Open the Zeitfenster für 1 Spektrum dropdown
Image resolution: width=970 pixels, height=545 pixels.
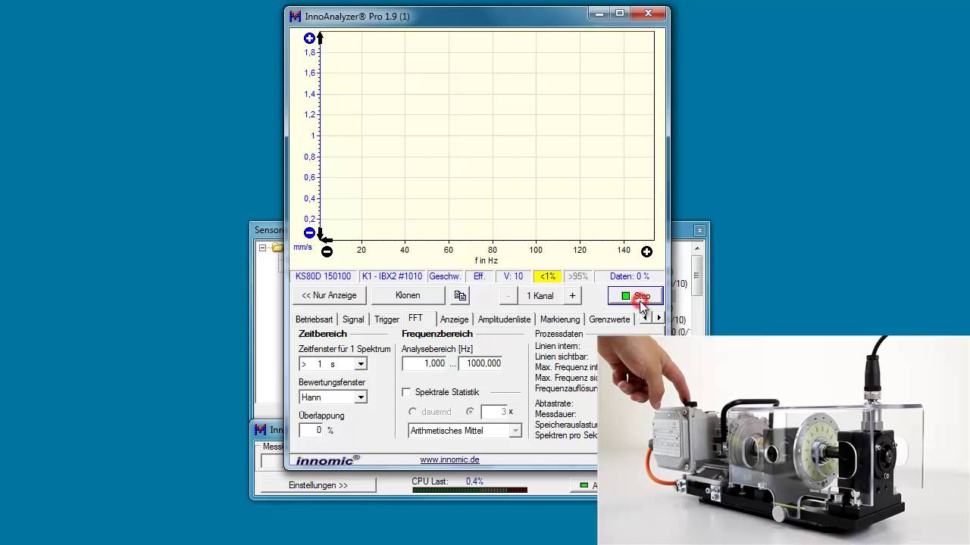[361, 364]
